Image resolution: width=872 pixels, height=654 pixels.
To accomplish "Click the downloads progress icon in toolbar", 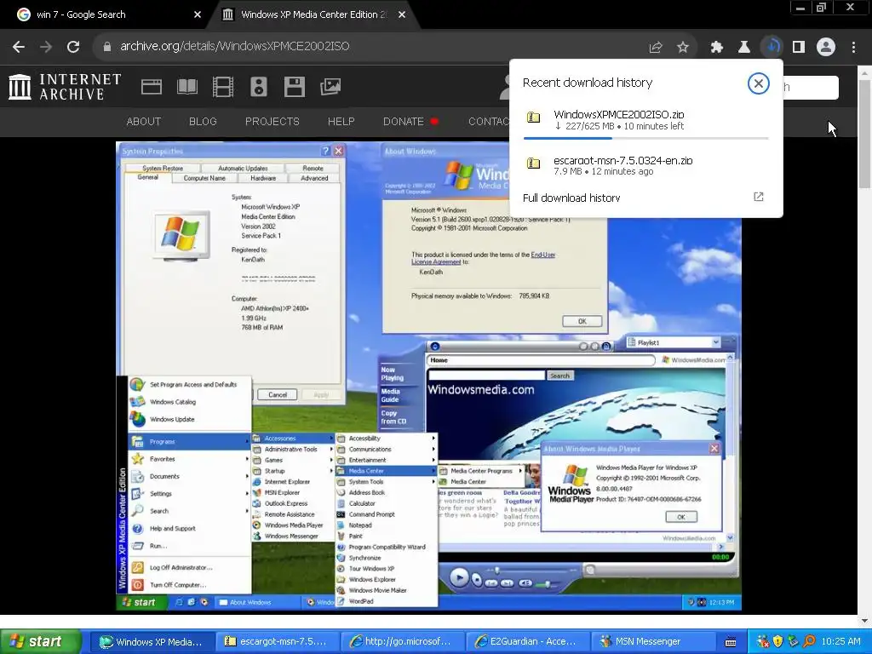I will point(772,47).
